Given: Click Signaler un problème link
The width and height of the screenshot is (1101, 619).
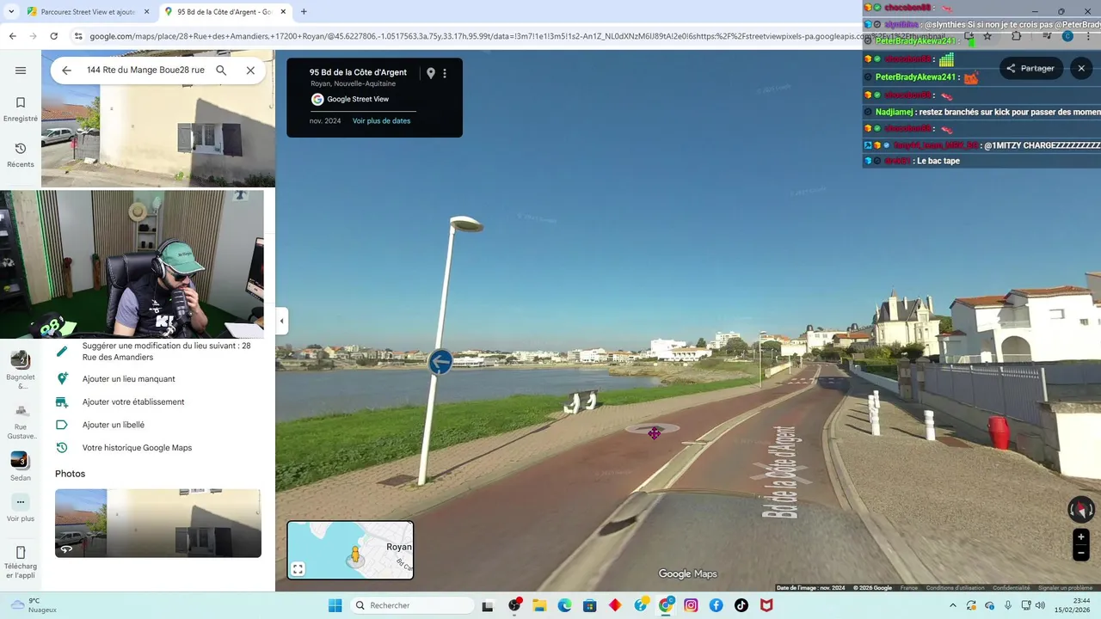Looking at the screenshot, I should 1065,588.
